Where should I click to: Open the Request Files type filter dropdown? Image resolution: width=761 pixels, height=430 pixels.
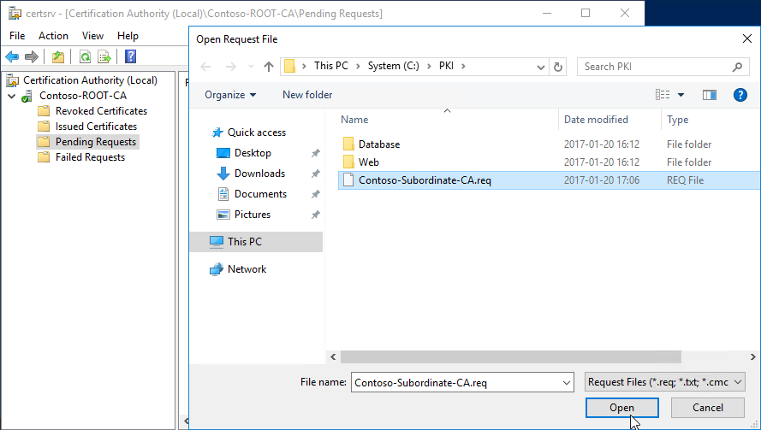tap(665, 382)
